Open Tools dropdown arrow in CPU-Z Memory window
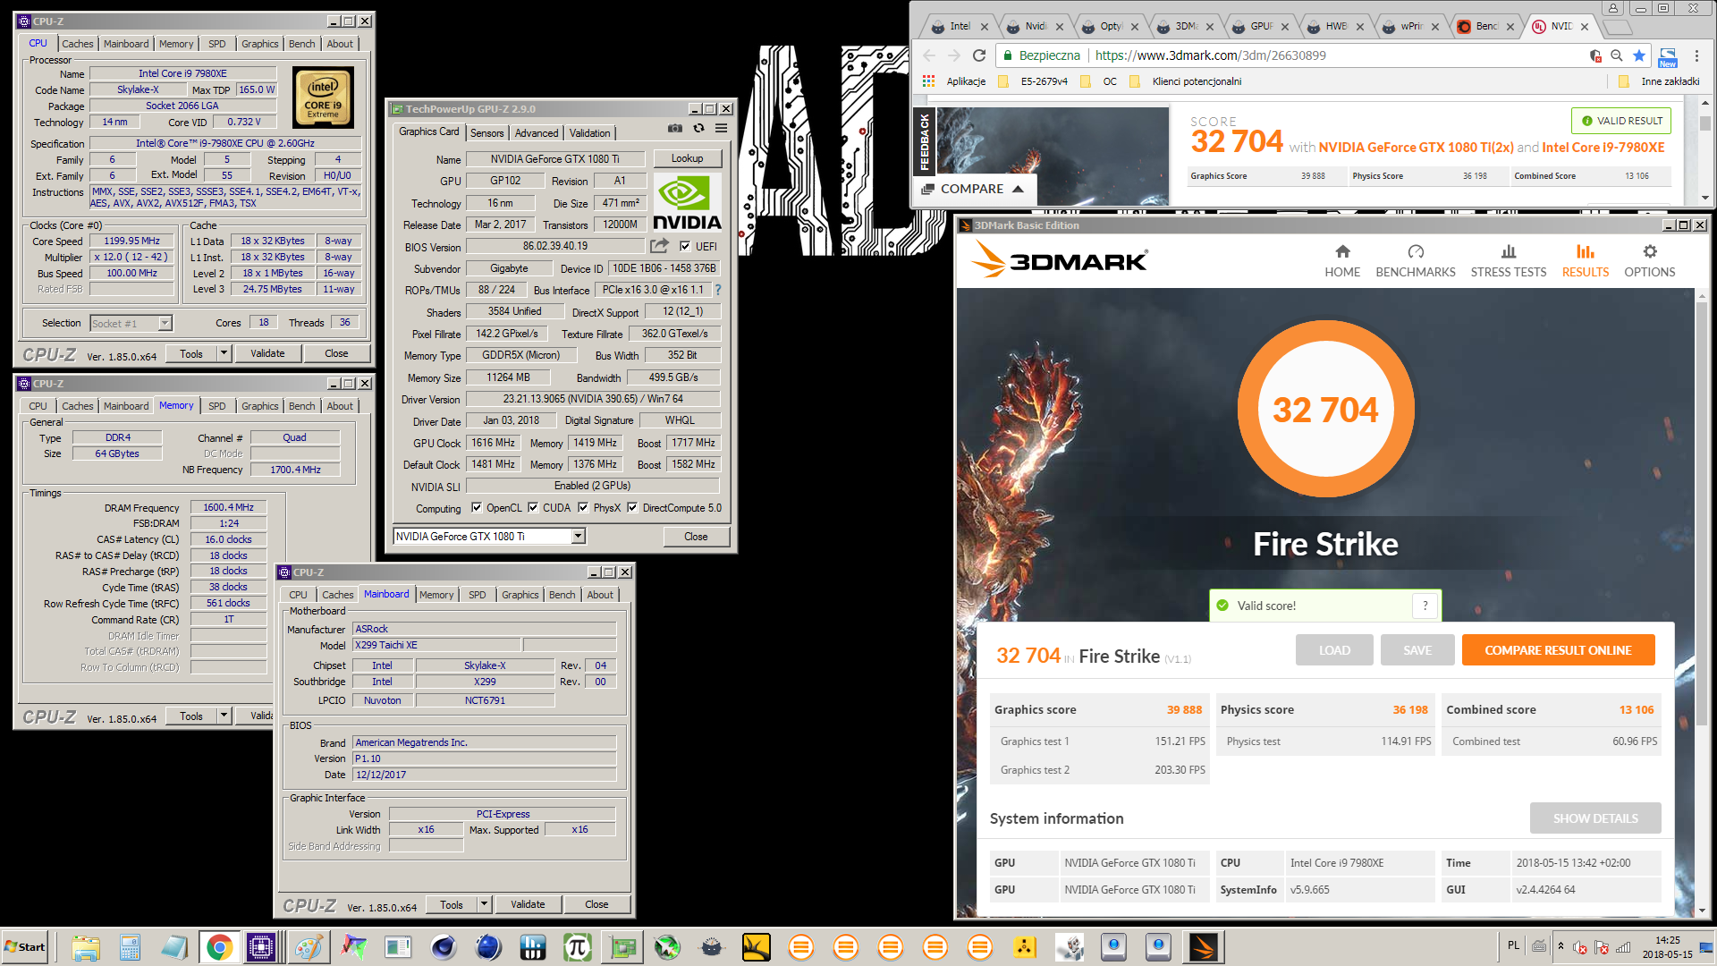Viewport: 1717px width, 966px height. pyautogui.click(x=224, y=716)
